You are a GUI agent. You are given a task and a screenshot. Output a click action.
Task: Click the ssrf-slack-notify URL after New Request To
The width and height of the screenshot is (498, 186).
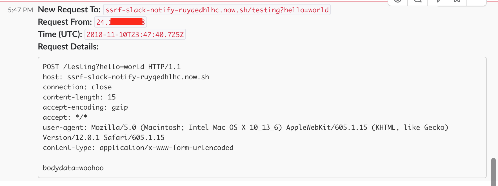tap(217, 10)
